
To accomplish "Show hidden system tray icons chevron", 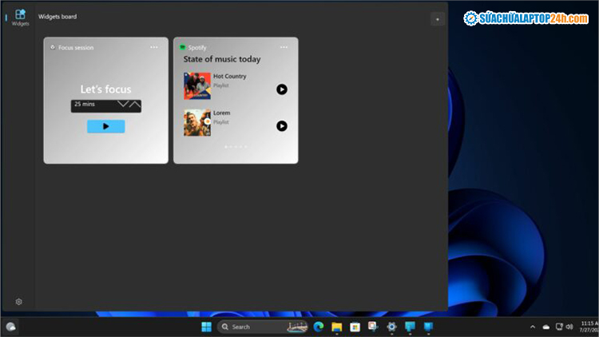I will pyautogui.click(x=533, y=327).
